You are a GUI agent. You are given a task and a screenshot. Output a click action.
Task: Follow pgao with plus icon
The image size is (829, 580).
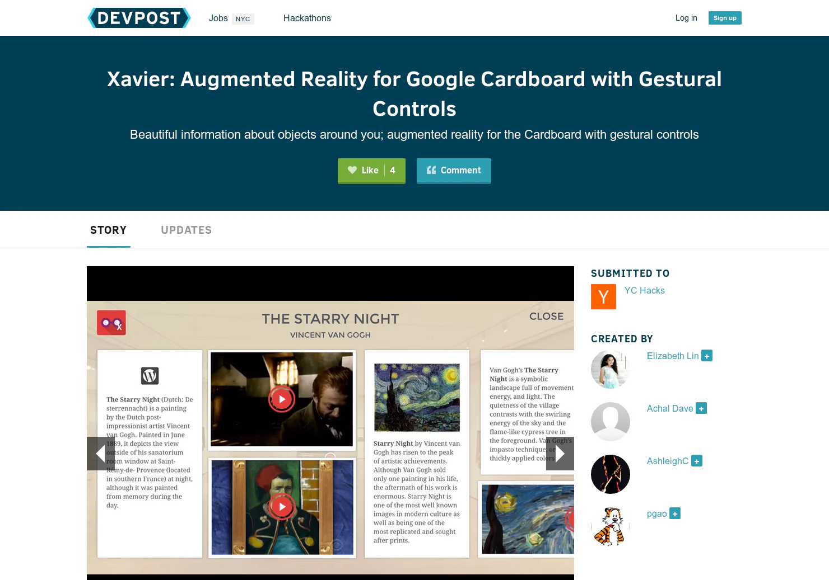[675, 513]
